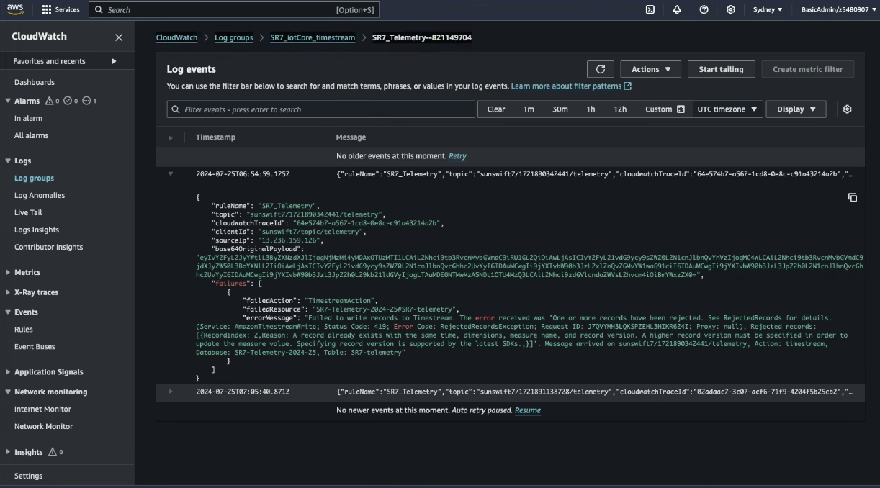The height and width of the screenshot is (488, 880).
Task: Select the 1h time range
Action: 591,109
